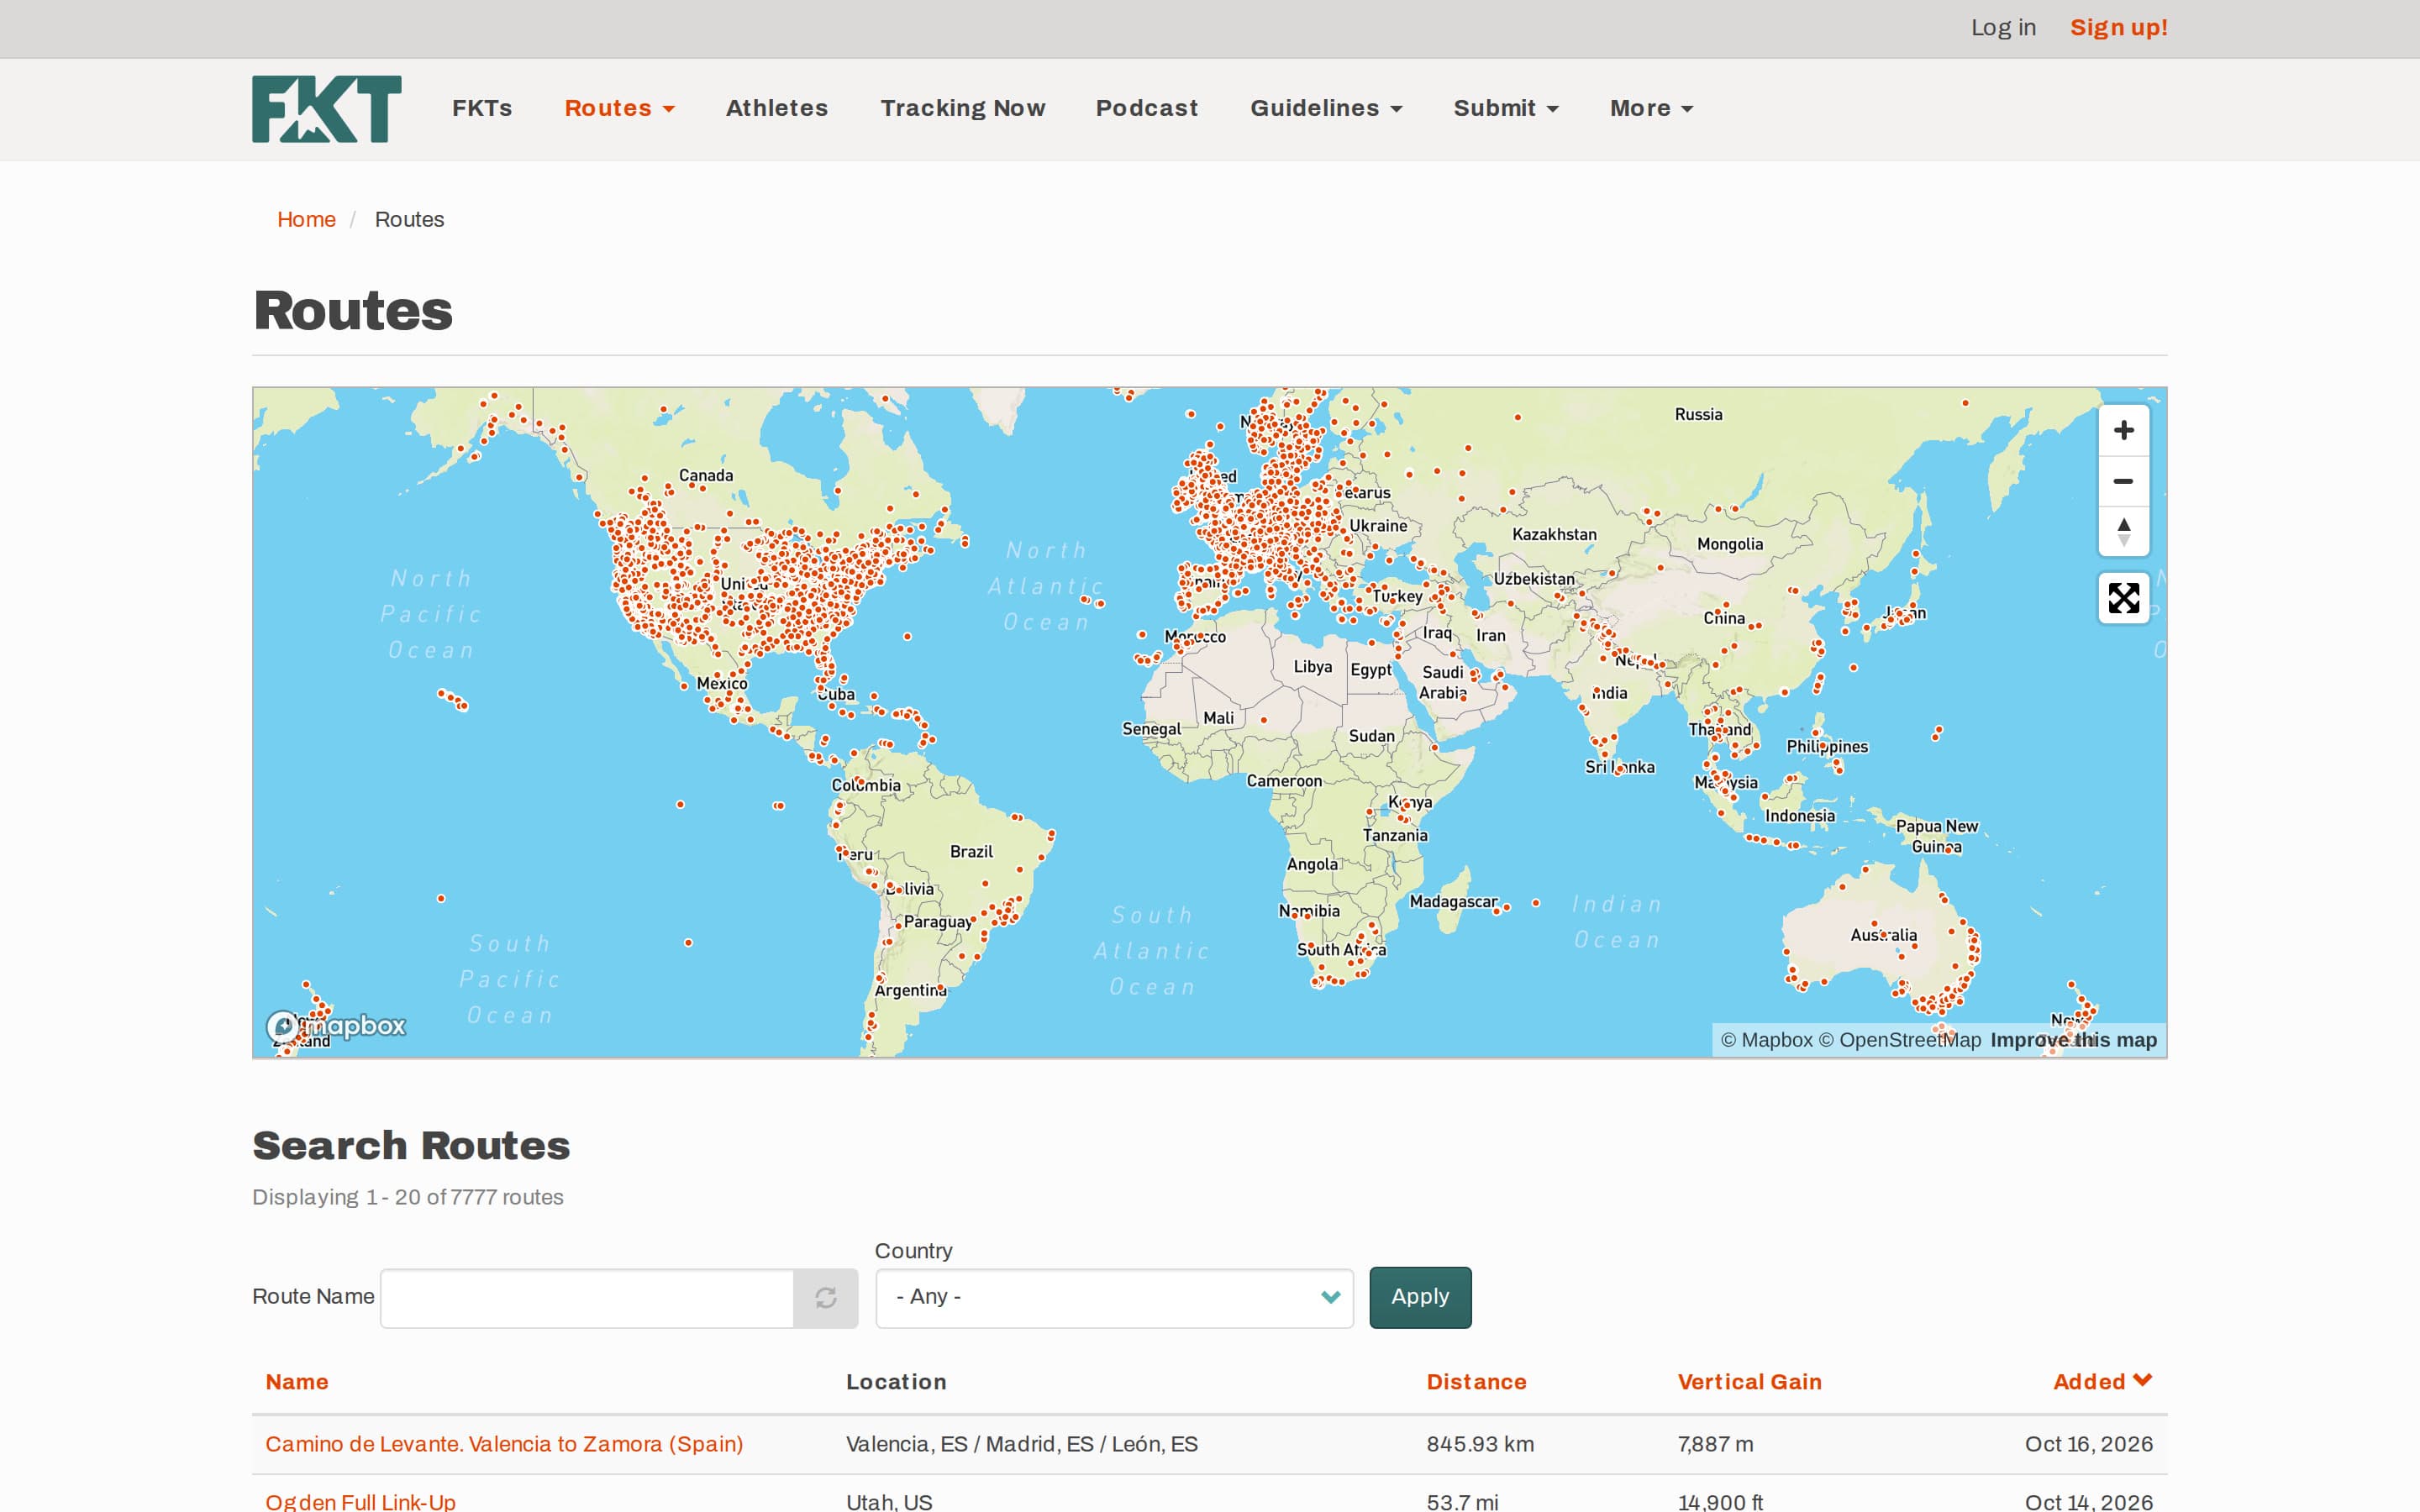Viewport: 2420px width, 1512px height.
Task: Click 'Valencia, ES / Madrid, ES / León, ES'
Action: coord(1021,1443)
